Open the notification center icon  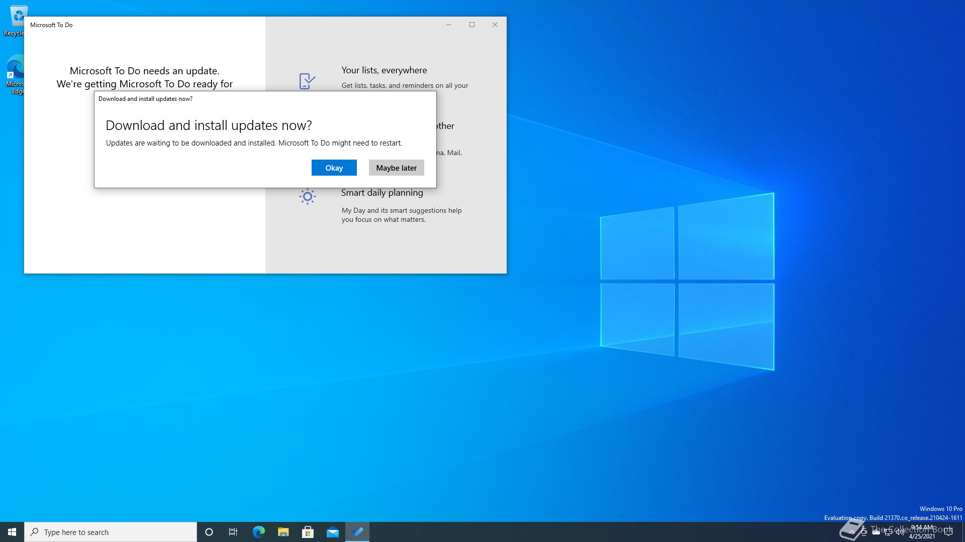pyautogui.click(x=948, y=532)
